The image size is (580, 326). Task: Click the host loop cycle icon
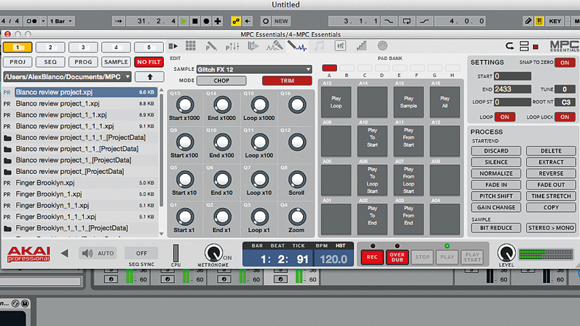pyautogui.click(x=407, y=21)
